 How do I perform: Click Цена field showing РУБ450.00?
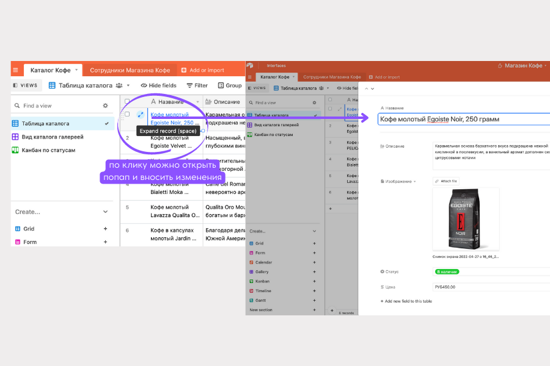491,287
